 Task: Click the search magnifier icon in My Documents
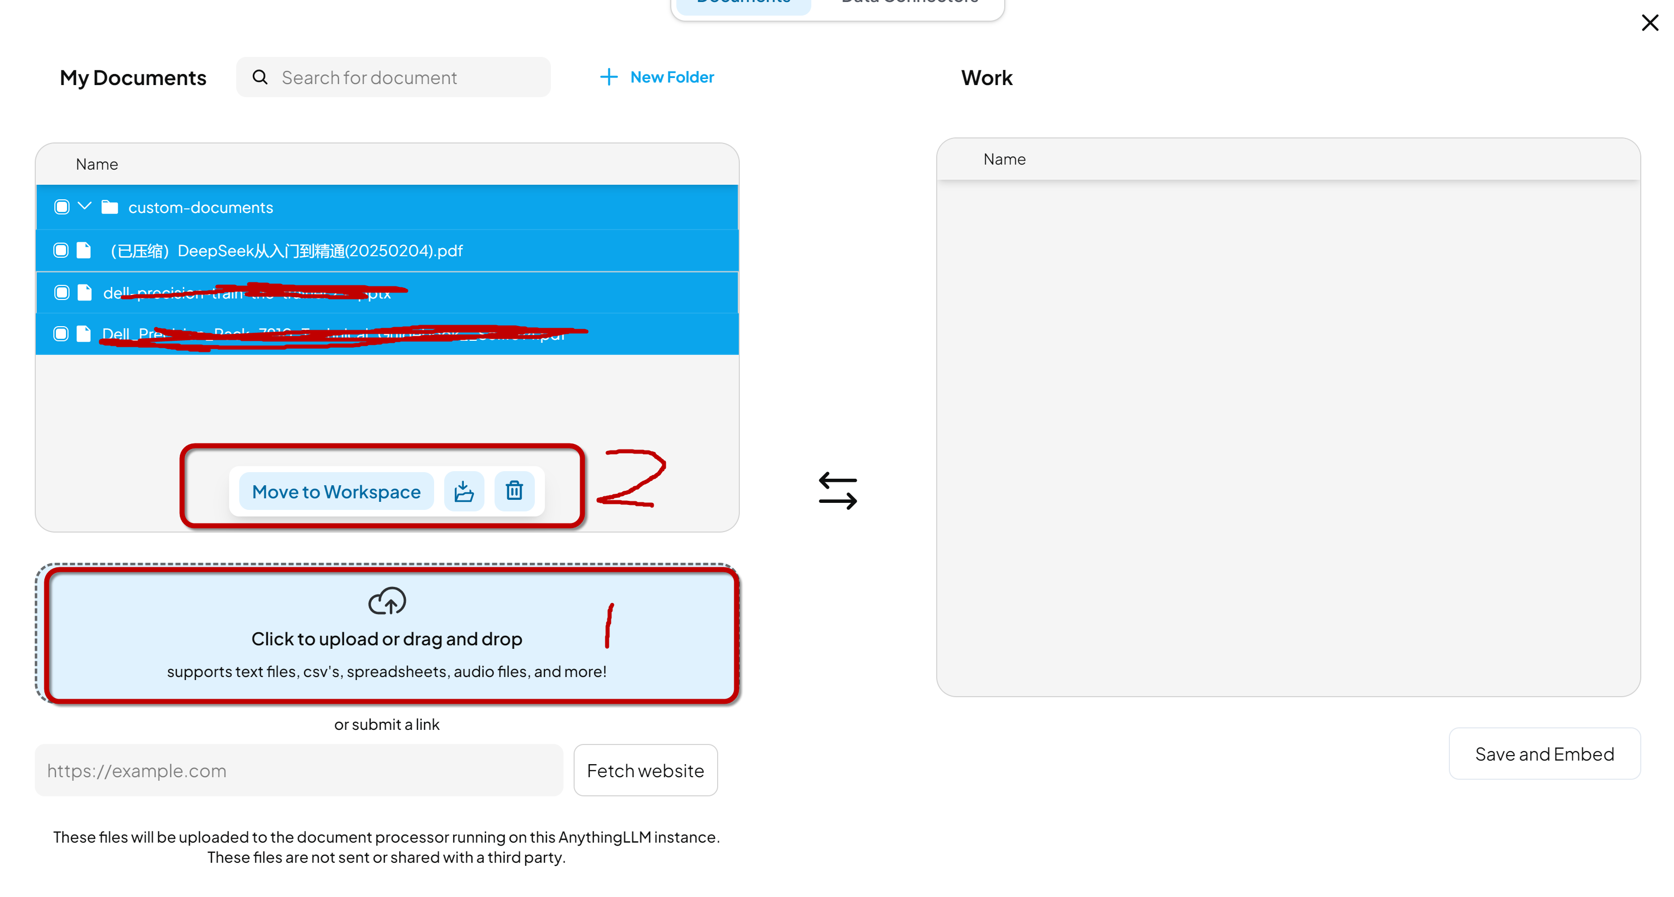click(x=259, y=77)
